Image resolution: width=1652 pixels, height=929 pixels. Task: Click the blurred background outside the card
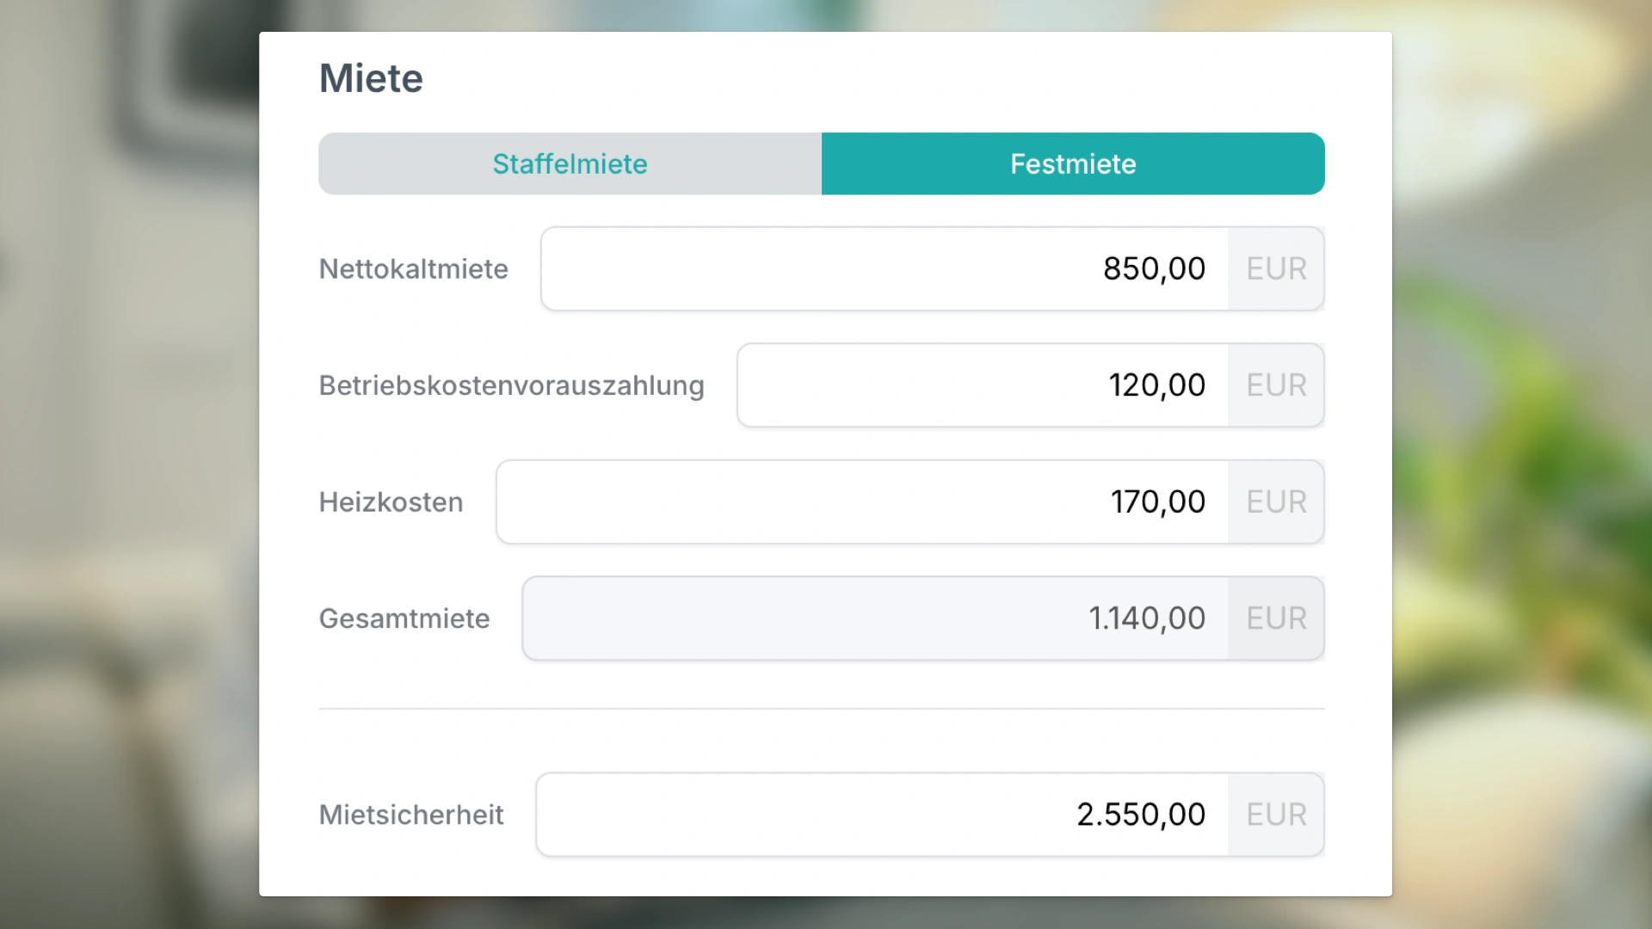129,464
